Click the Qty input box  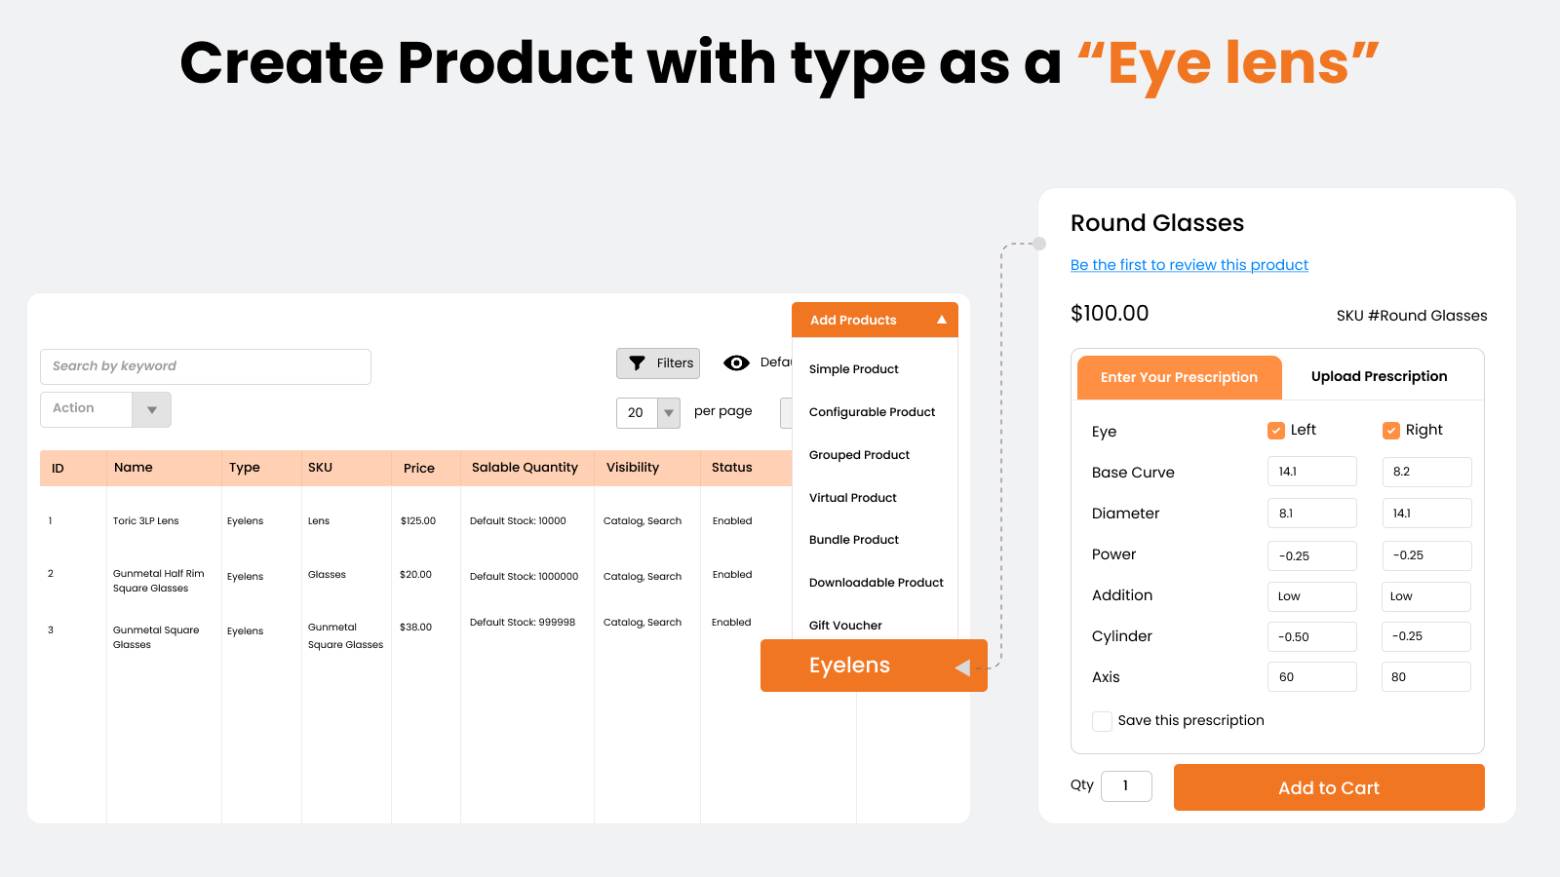[1126, 786]
